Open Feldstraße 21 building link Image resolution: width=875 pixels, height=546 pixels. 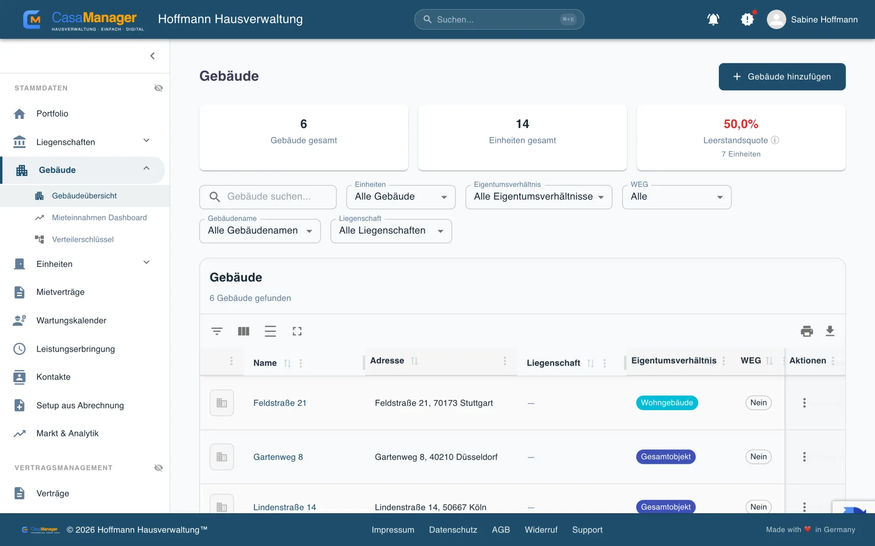[x=280, y=403]
